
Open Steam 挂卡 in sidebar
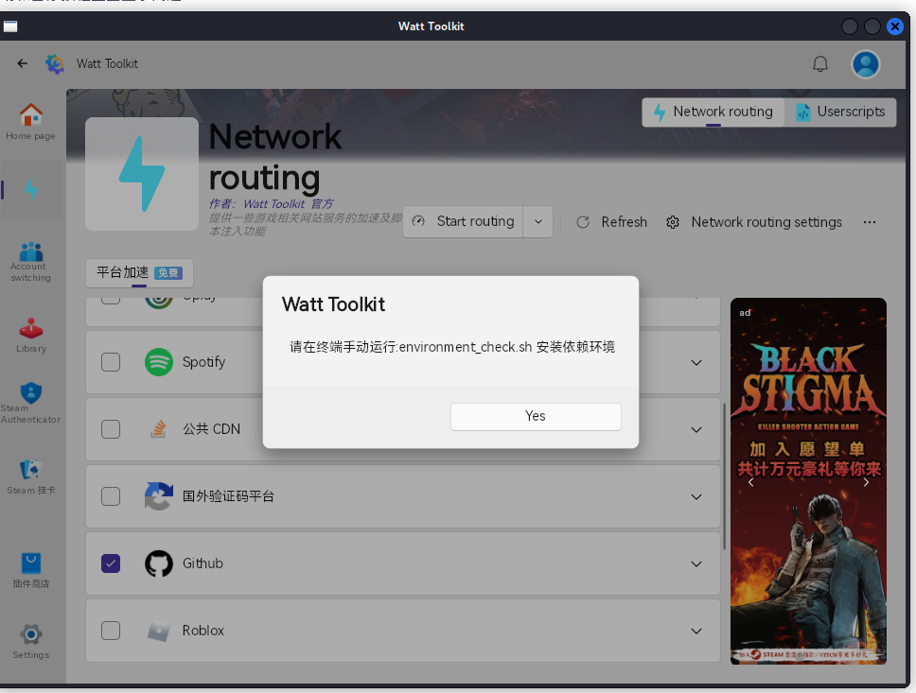[x=31, y=477]
